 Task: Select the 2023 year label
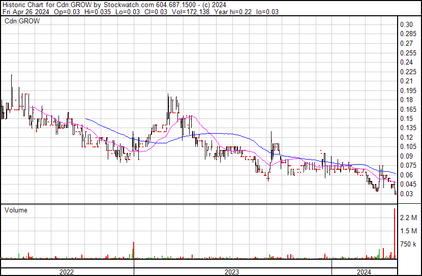pos(232,271)
